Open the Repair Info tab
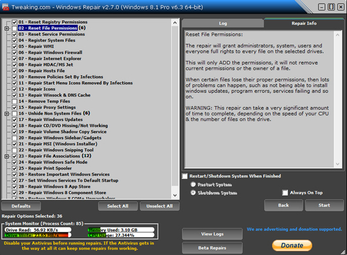This screenshot has height=255, width=347. coord(304,23)
